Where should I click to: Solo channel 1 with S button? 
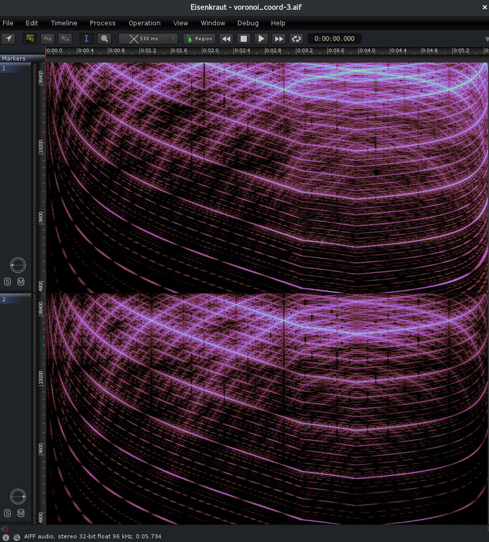(x=7, y=282)
